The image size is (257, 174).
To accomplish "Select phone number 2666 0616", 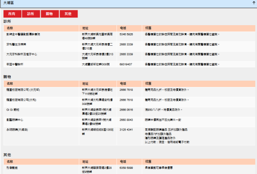I will [x=126, y=110].
